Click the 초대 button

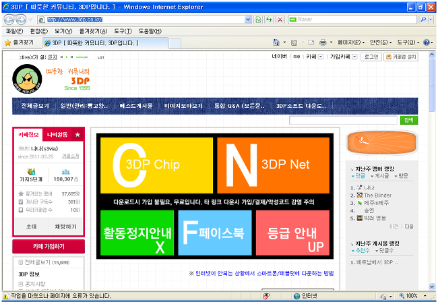(x=31, y=227)
